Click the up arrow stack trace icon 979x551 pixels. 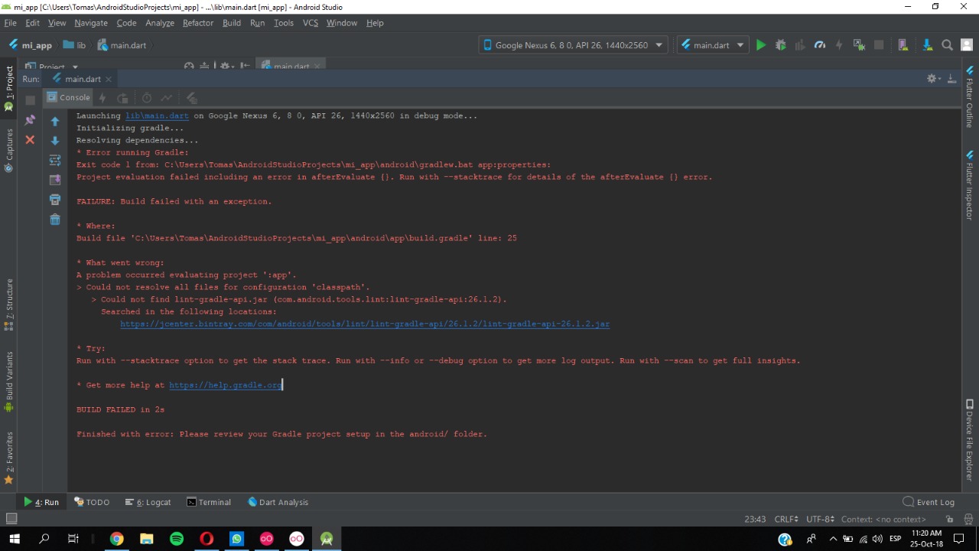tap(54, 121)
